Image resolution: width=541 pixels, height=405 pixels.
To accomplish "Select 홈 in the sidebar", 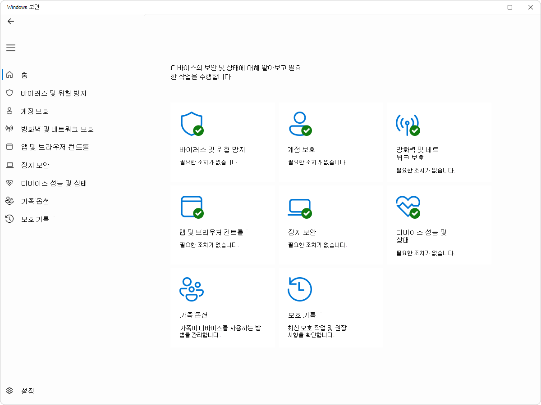I will tap(25, 75).
